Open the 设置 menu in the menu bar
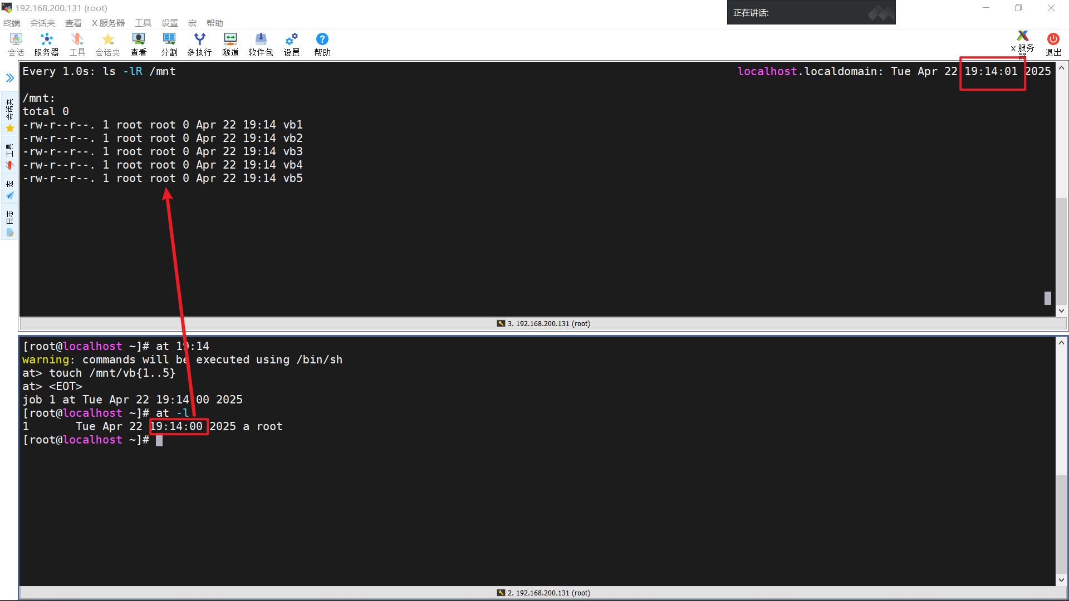This screenshot has height=601, width=1069. pyautogui.click(x=170, y=23)
